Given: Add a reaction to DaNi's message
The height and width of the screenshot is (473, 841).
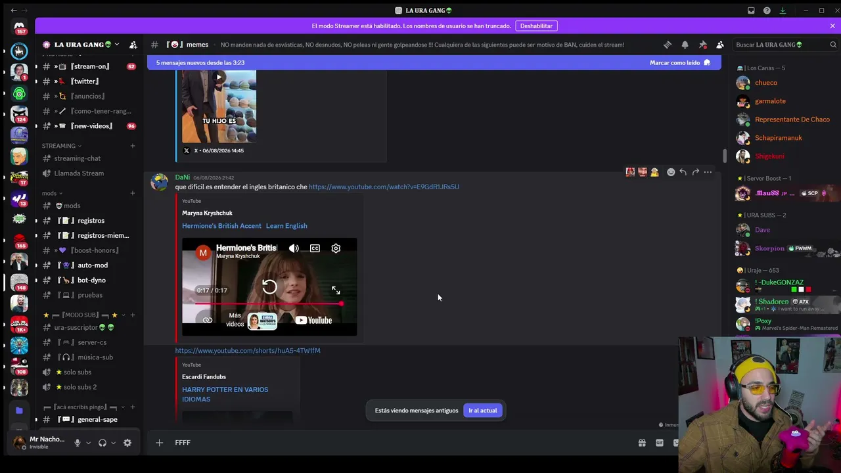Looking at the screenshot, I should 671,172.
